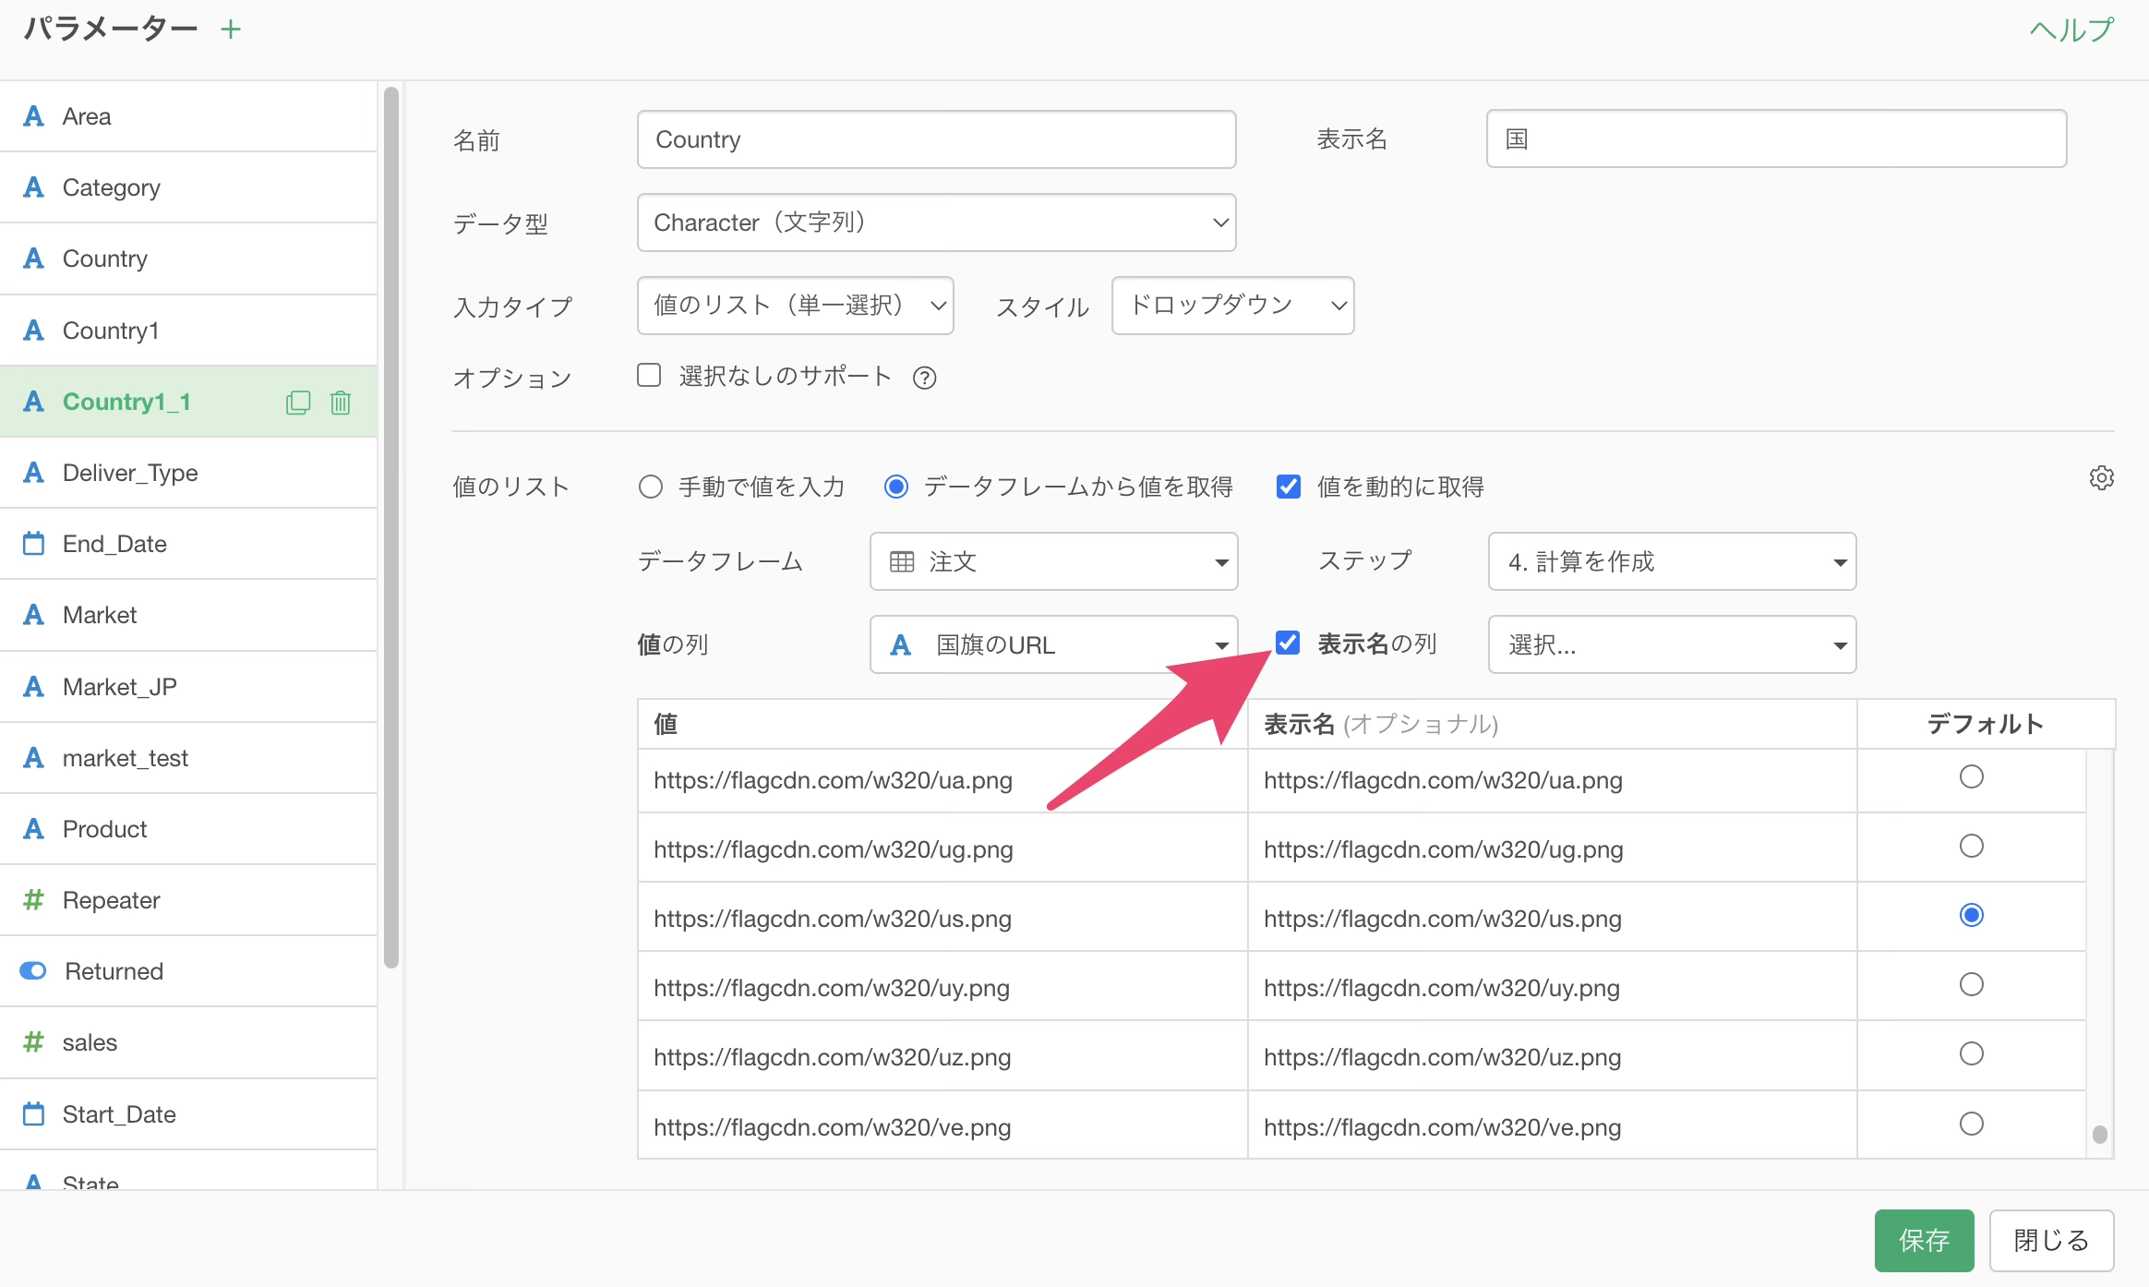Open ステップ 4. 計算を作成 dropdown
The width and height of the screenshot is (2149, 1287).
(1672, 561)
